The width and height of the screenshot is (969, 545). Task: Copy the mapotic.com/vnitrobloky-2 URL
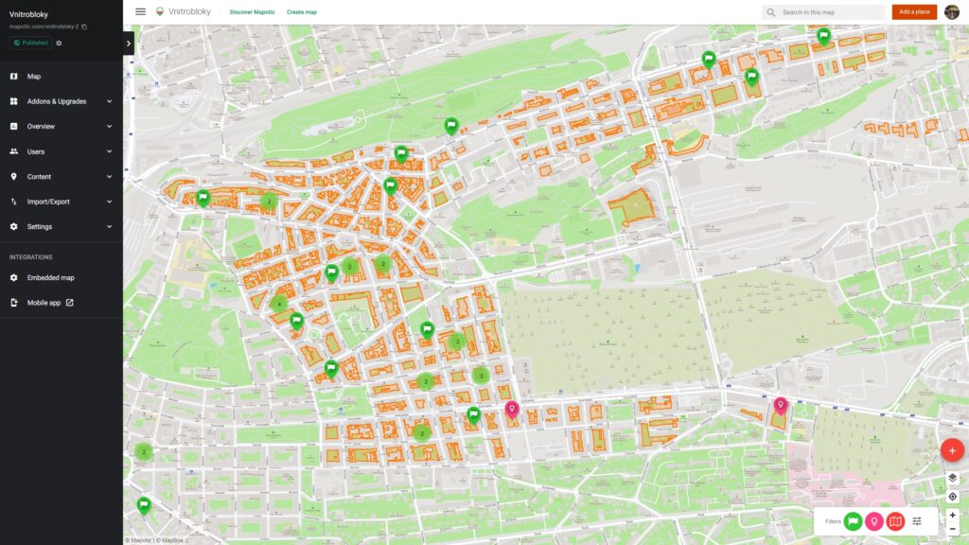click(x=84, y=26)
